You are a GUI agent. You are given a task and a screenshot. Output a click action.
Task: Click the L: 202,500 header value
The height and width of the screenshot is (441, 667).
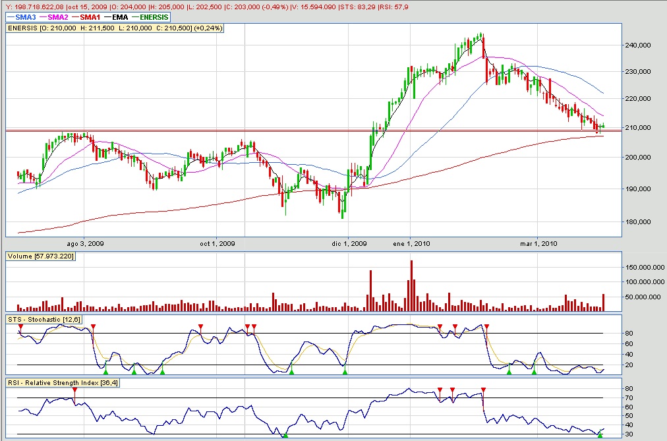click(205, 7)
